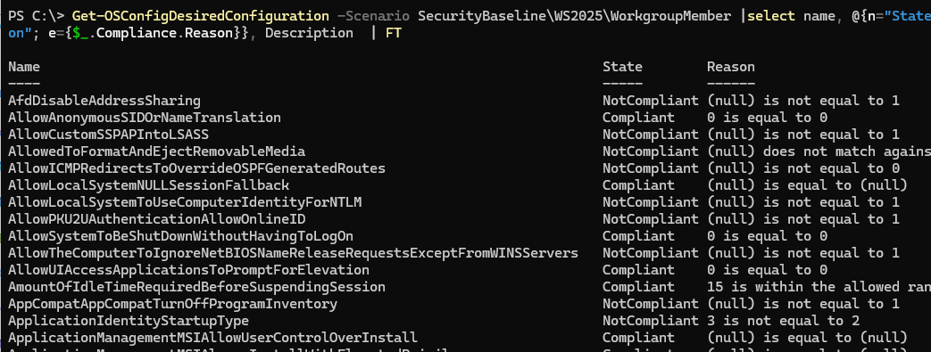The image size is (931, 352).
Task: Click the reason in the AfdDisableAddressSharing row
Action: pos(803,101)
